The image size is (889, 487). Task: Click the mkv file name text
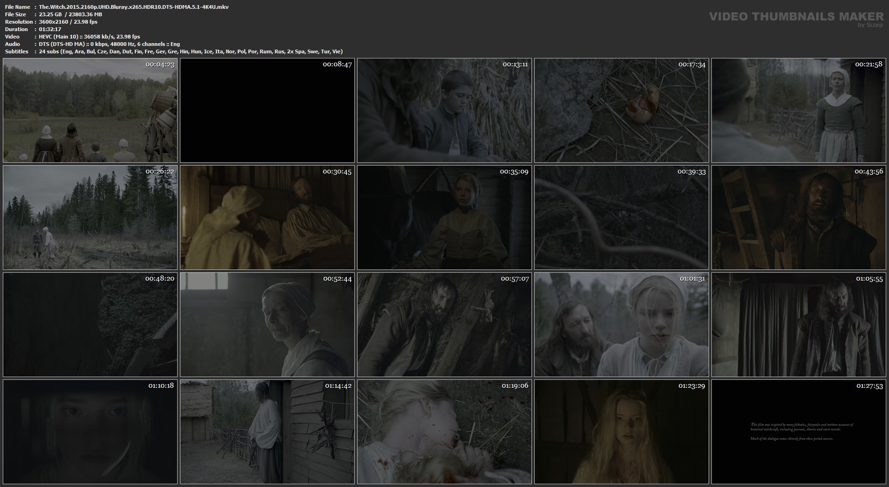click(x=134, y=7)
